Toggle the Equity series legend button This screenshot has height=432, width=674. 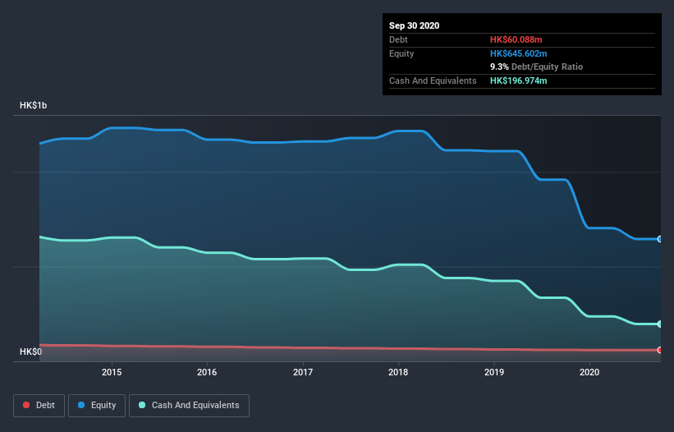click(97, 406)
